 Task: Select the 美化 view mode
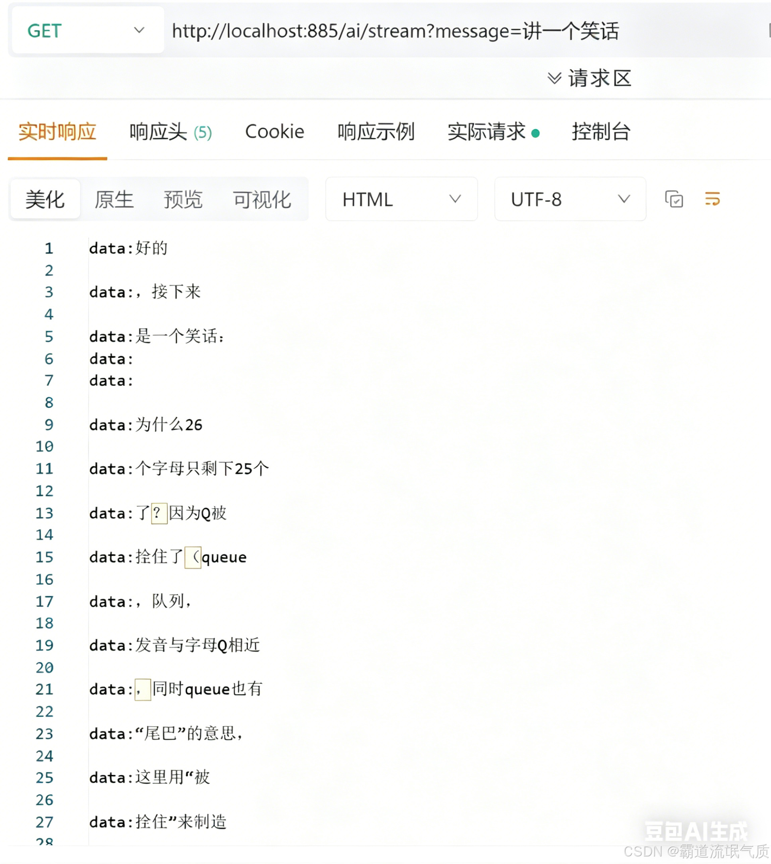point(45,199)
